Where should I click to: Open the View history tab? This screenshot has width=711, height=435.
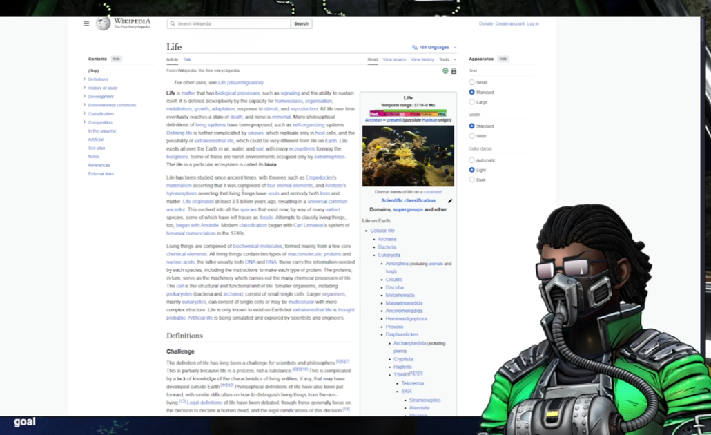tap(422, 59)
